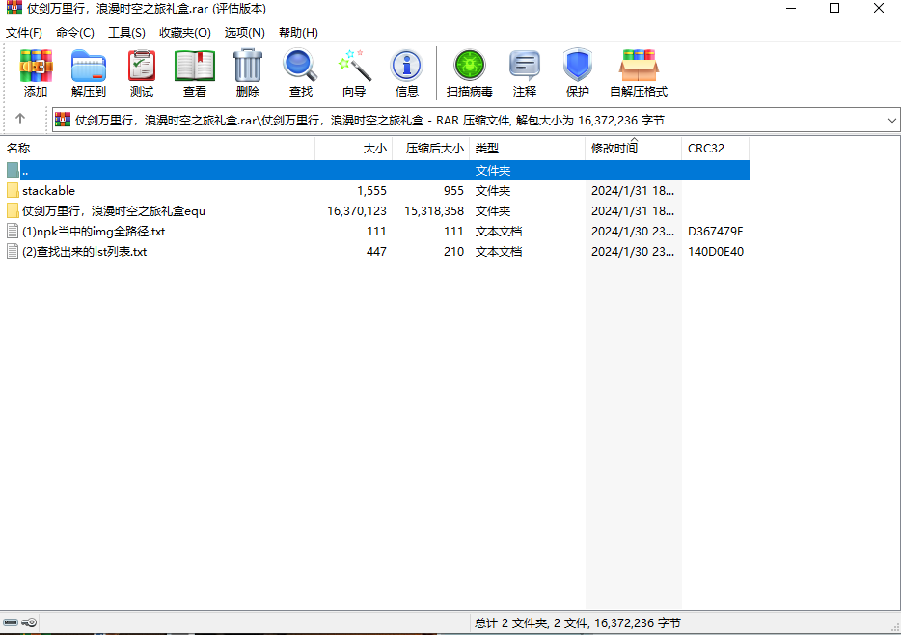Run the Test (测试) archive tool
901x635 pixels.
tap(142, 73)
